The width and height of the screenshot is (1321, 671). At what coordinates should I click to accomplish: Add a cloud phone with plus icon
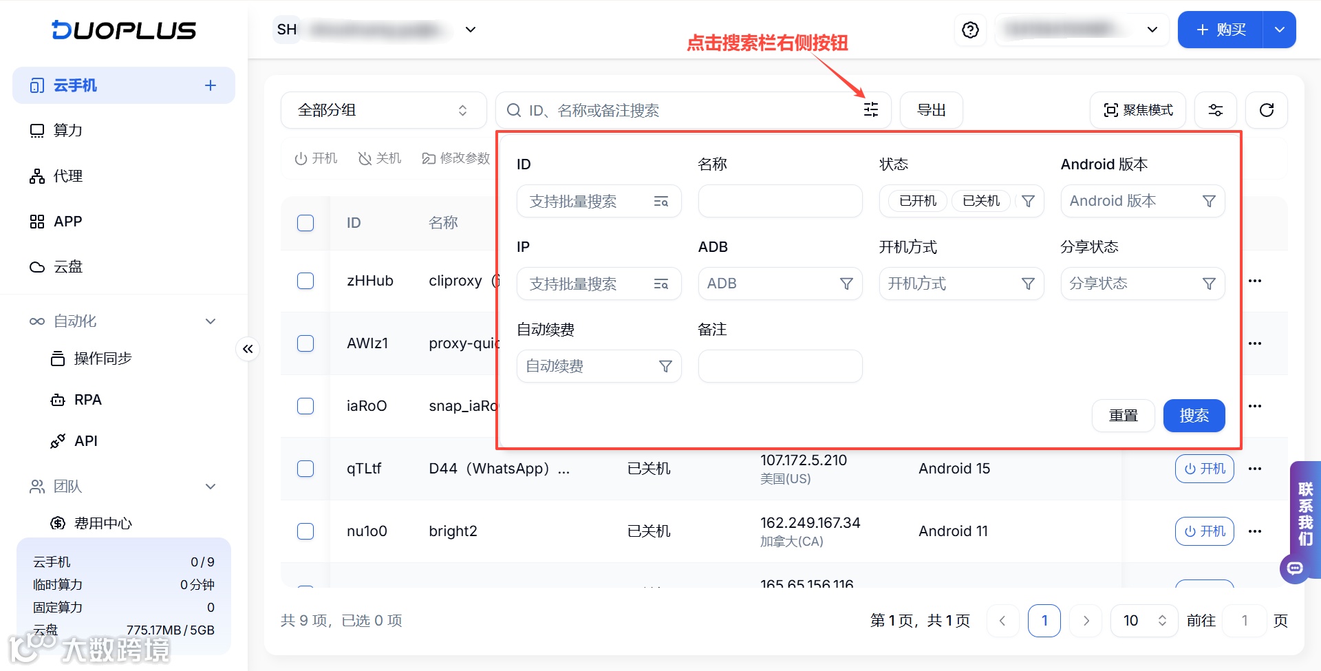click(211, 85)
